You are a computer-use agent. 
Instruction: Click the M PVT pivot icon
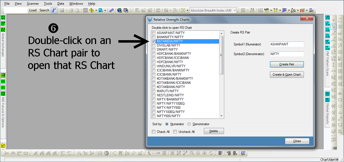[x=252, y=10]
